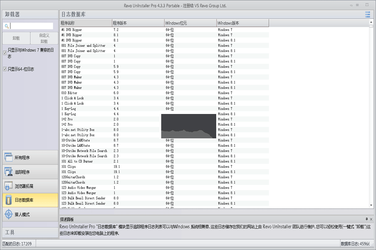Click scrollbar down arrow in log list

[x=371, y=205]
